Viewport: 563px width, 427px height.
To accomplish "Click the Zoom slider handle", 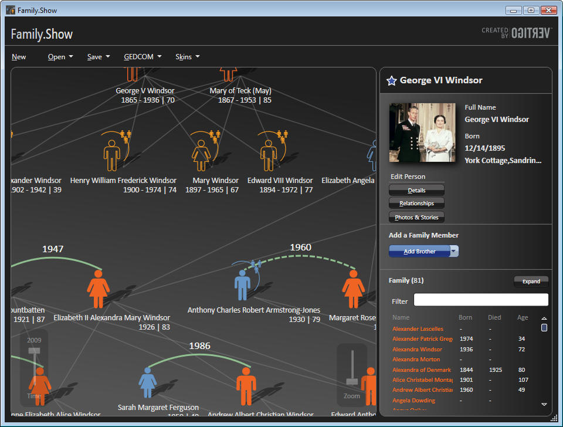I will click(352, 381).
